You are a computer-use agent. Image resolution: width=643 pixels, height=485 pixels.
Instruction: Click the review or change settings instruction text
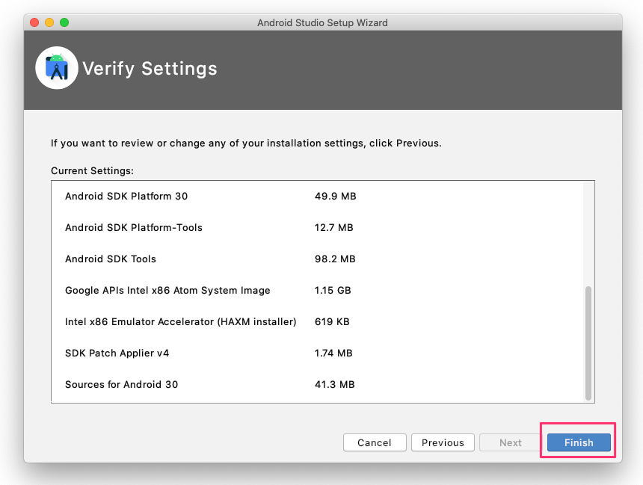[246, 143]
